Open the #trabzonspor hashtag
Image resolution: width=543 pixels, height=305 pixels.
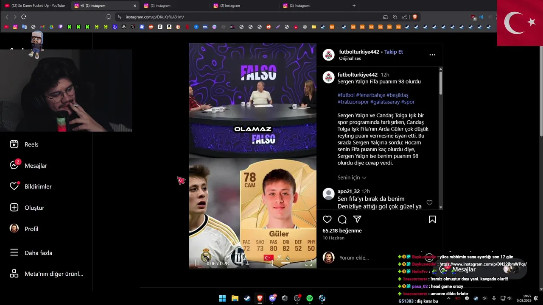[x=353, y=102]
